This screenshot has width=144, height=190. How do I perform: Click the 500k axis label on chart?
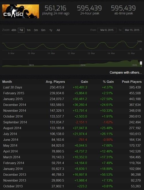pos(139,41)
